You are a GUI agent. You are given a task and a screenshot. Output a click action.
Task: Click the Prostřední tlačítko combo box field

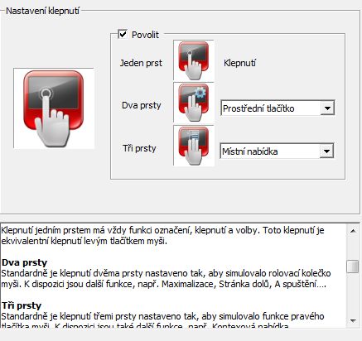[x=278, y=108]
